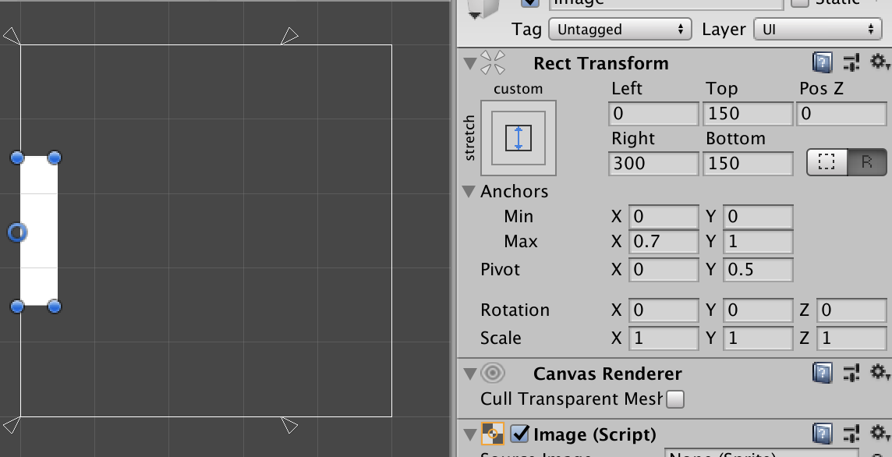Open the anchor presets selector
The height and width of the screenshot is (457, 892).
[517, 138]
